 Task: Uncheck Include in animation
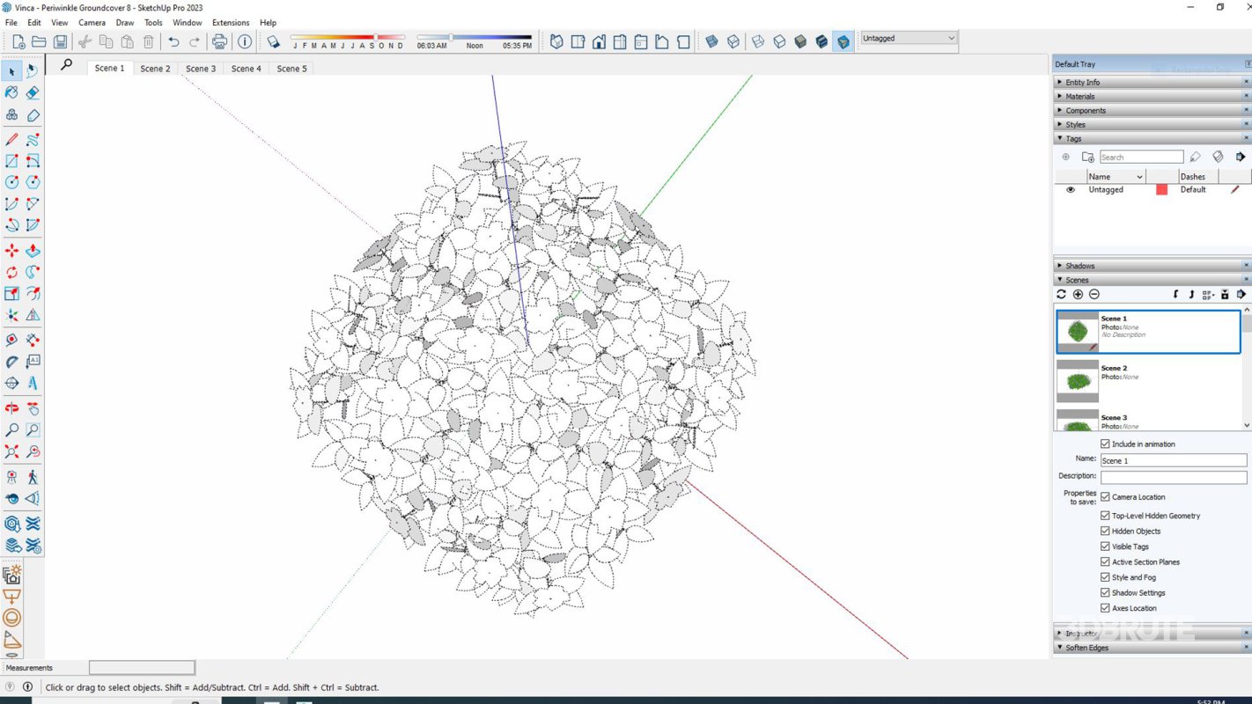click(1105, 444)
